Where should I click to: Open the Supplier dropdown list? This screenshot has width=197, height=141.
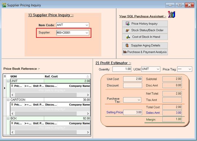(87, 33)
